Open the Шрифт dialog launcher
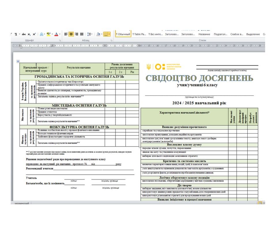 point(60,40)
